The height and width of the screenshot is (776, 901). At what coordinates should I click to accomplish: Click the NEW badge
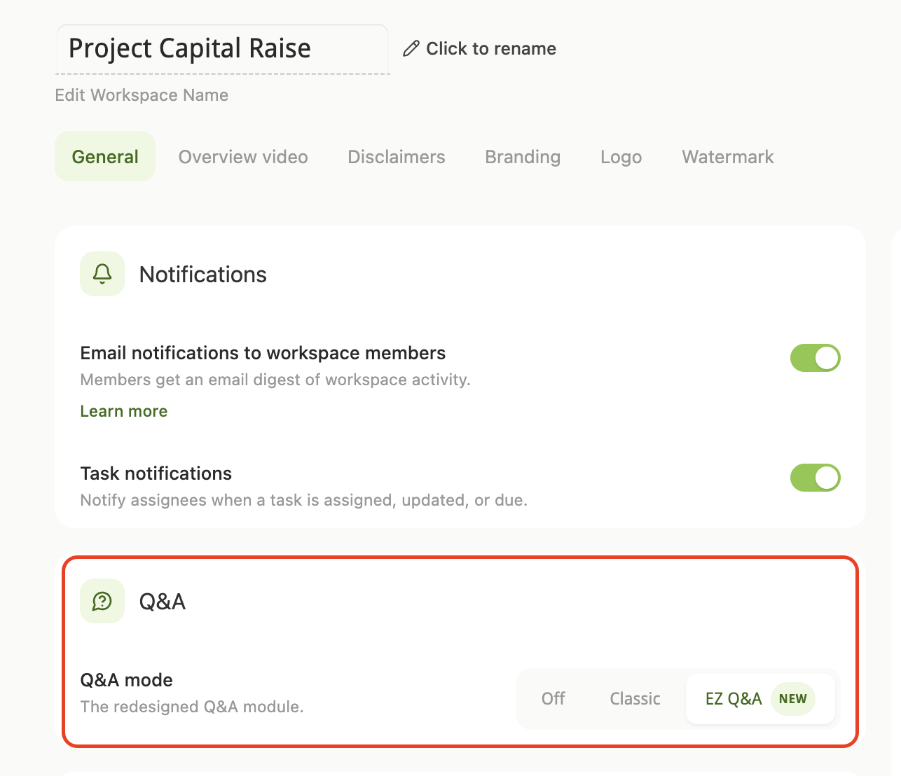coord(793,698)
